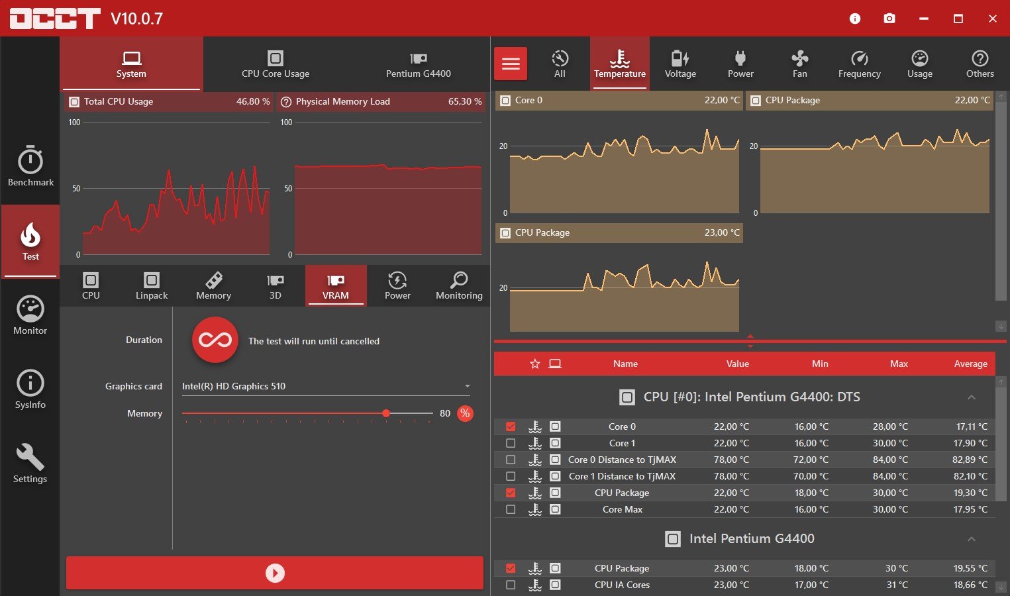Click the upper graph panel resize arrow
Screen dimensions: 1010x596
point(750,336)
